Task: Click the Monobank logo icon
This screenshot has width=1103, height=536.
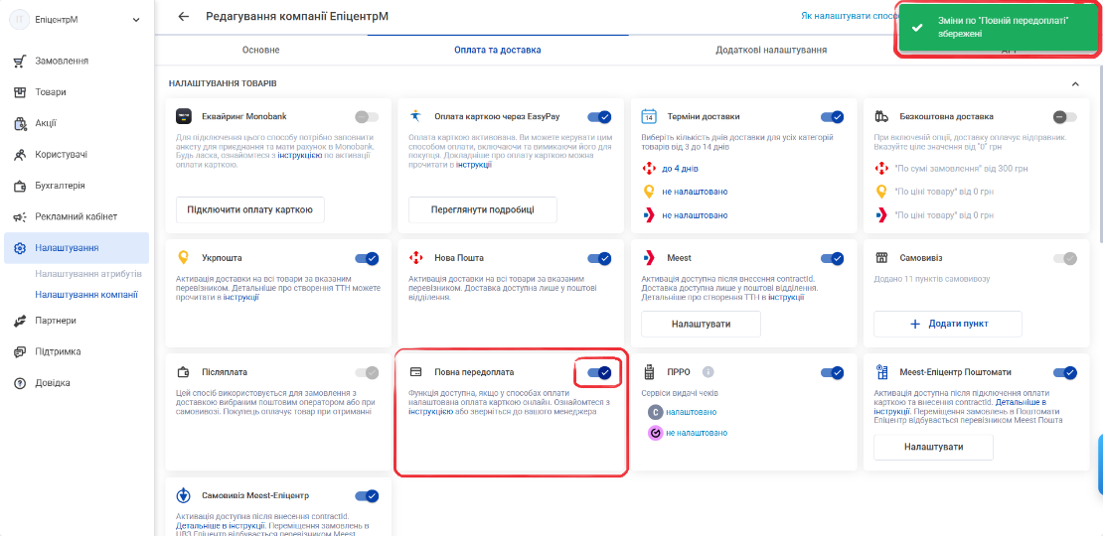Action: (184, 116)
